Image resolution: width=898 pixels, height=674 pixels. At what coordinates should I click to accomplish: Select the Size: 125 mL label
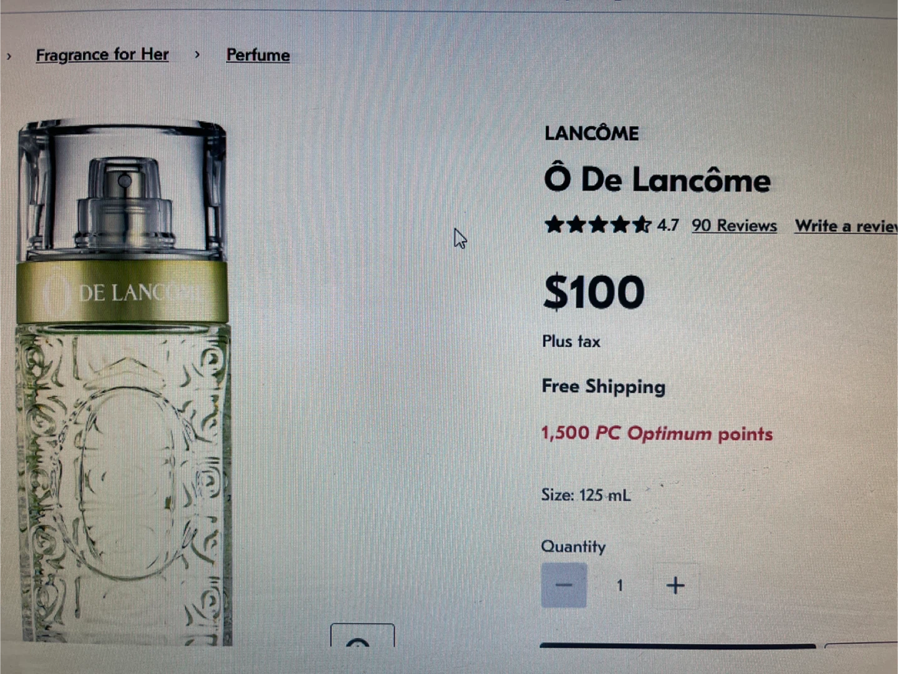pyautogui.click(x=586, y=495)
